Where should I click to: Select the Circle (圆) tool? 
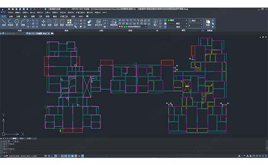click(x=17, y=22)
